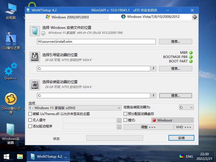Open the File Explorer taskbar icon
The image size is (216, 162).
coord(20,156)
